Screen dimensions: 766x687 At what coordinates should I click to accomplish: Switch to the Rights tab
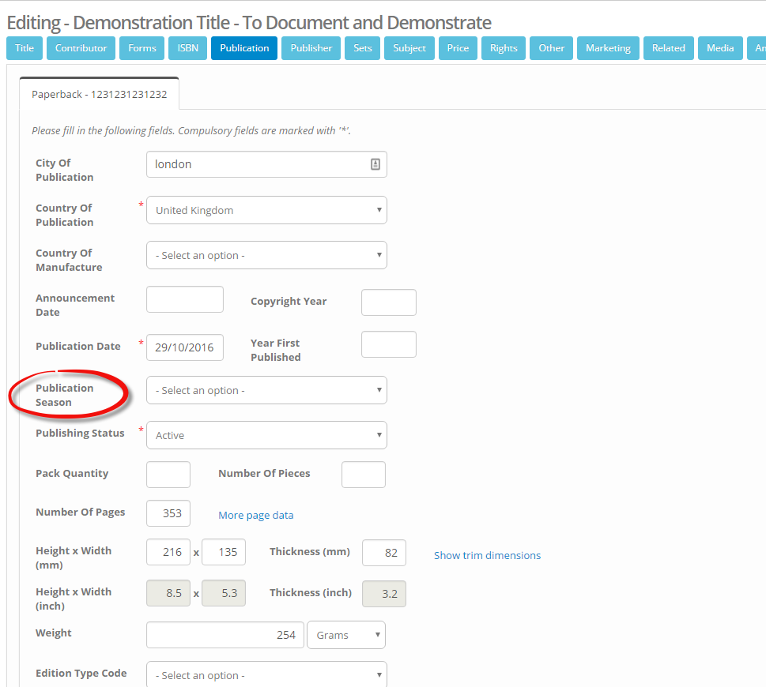(x=504, y=48)
